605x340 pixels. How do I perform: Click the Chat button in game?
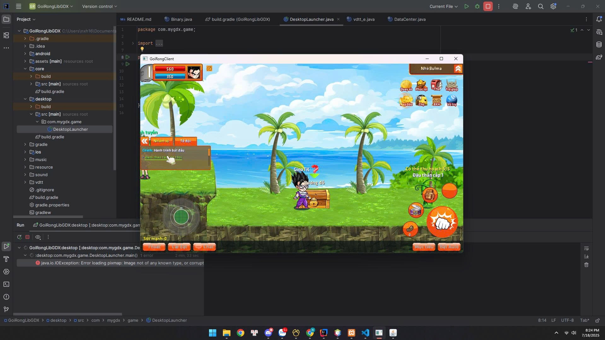point(204,247)
